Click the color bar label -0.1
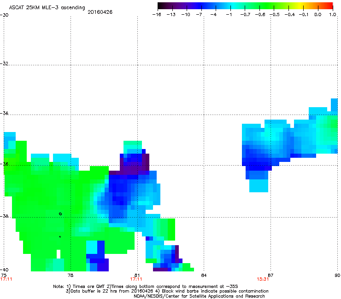This screenshot has height=299, width=341. (x=304, y=15)
